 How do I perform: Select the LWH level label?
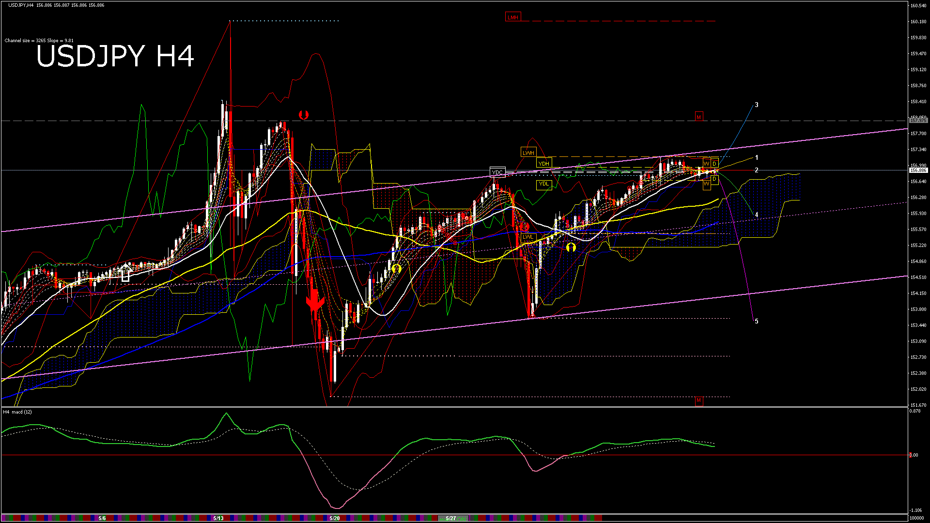pyautogui.click(x=528, y=153)
